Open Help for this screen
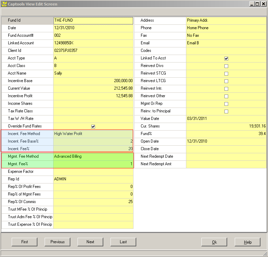The width and height of the screenshot is (268, 257). [x=247, y=242]
